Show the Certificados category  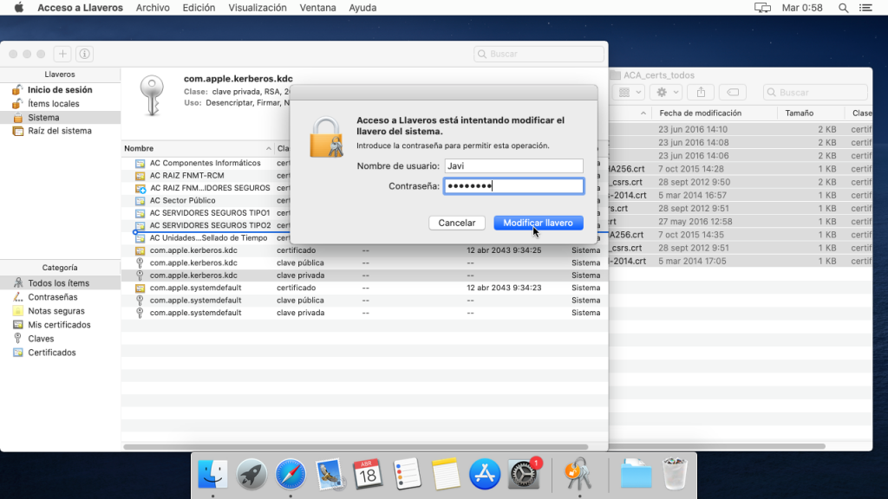pos(60,353)
